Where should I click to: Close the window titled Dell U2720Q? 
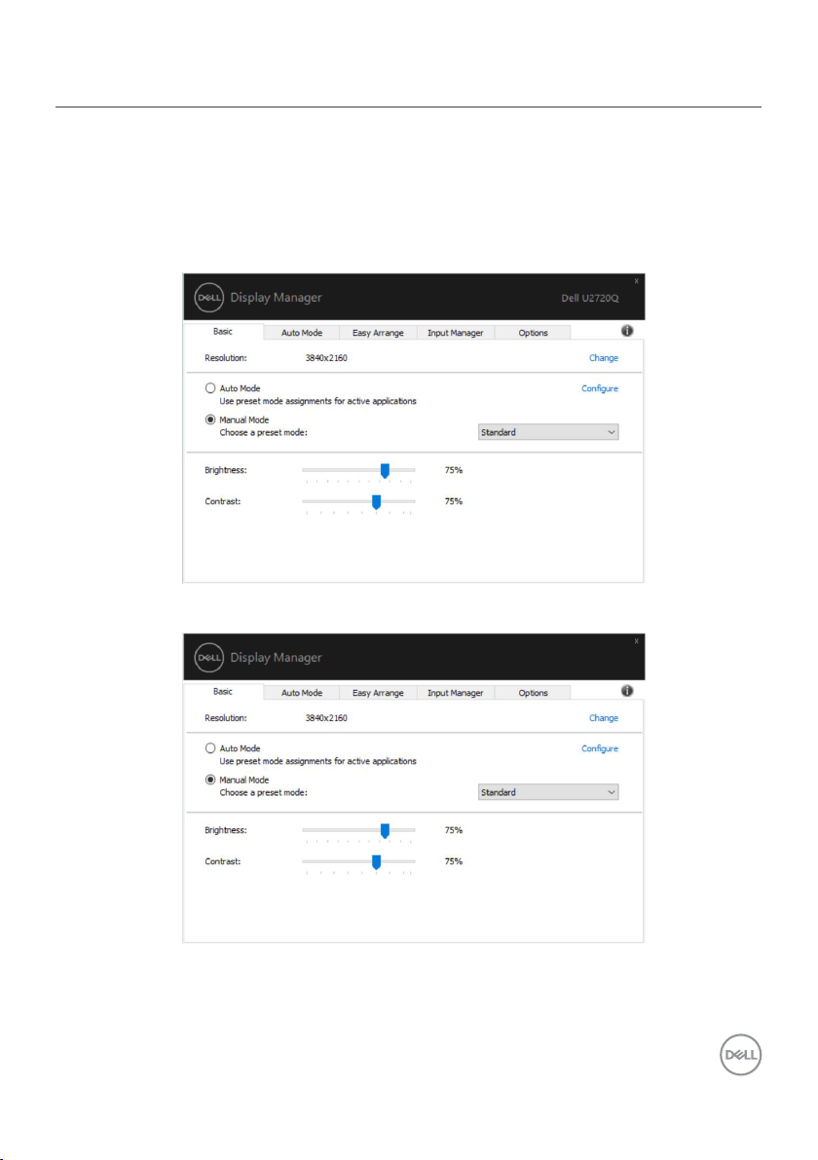click(637, 281)
